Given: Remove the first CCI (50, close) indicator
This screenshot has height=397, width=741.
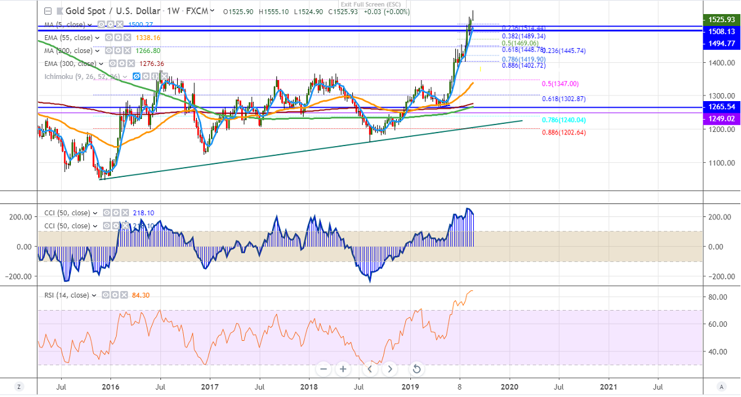Looking at the screenshot, I should (x=125, y=213).
